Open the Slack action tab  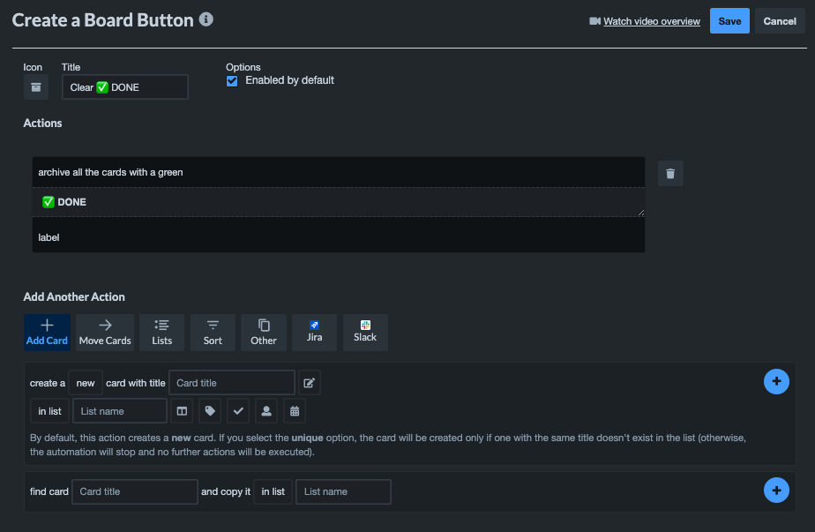coord(365,333)
